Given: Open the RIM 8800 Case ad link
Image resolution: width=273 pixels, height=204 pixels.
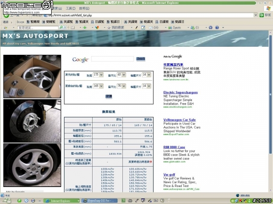Looking at the screenshot, I should (x=174, y=147).
